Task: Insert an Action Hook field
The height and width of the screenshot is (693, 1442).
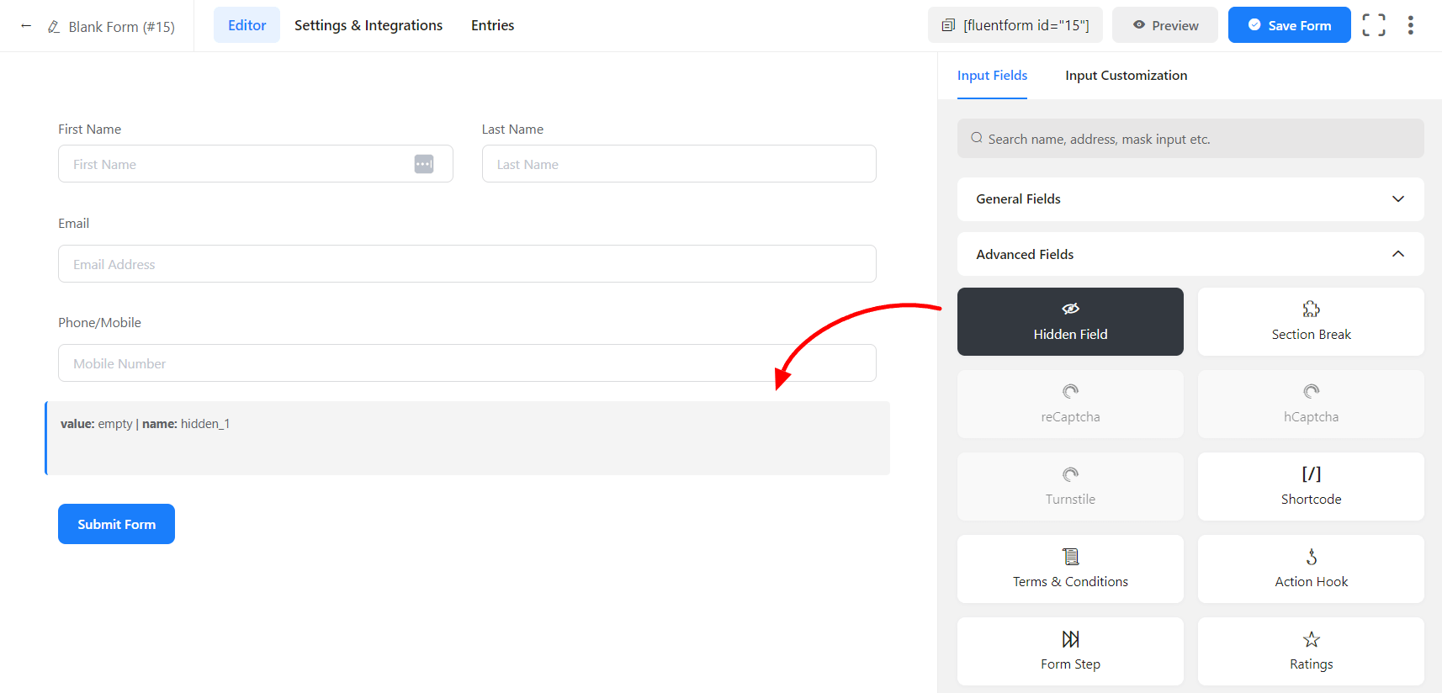Action: (1310, 569)
